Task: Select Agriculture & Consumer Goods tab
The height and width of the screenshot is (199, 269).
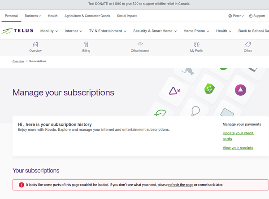Action: [87, 16]
